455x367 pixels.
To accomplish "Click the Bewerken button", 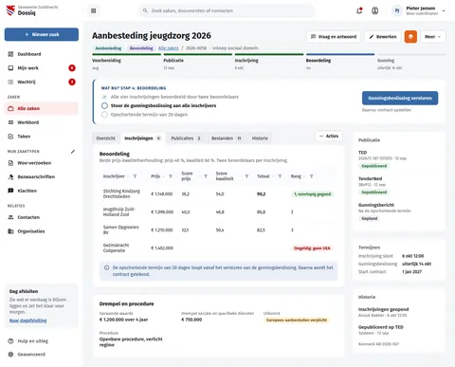I will click(383, 37).
